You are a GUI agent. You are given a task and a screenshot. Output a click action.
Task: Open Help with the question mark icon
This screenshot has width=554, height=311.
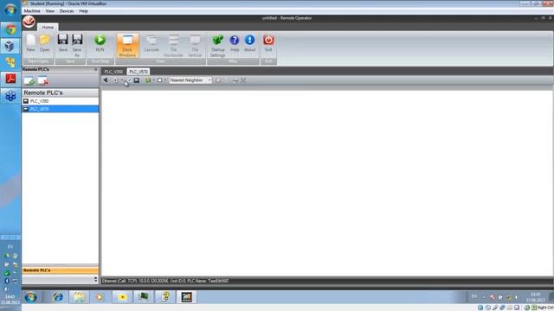(235, 44)
